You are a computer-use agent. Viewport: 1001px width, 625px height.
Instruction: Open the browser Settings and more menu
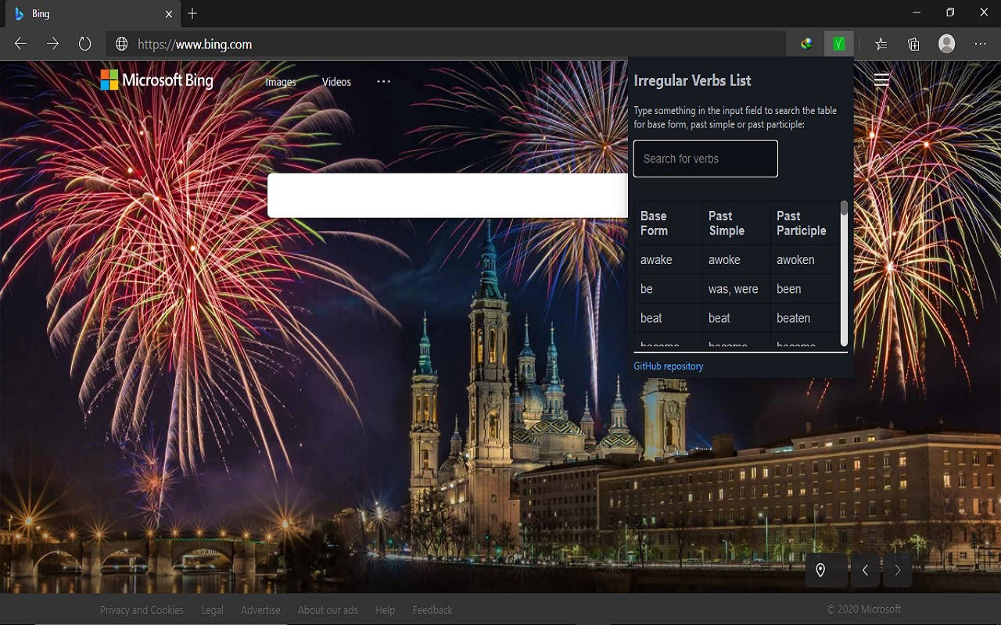tap(981, 45)
